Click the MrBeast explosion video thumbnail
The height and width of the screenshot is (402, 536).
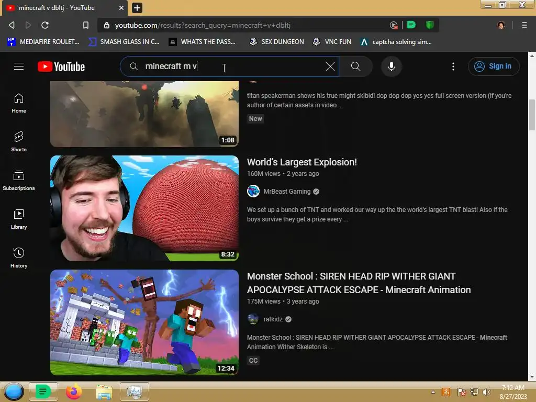(144, 208)
